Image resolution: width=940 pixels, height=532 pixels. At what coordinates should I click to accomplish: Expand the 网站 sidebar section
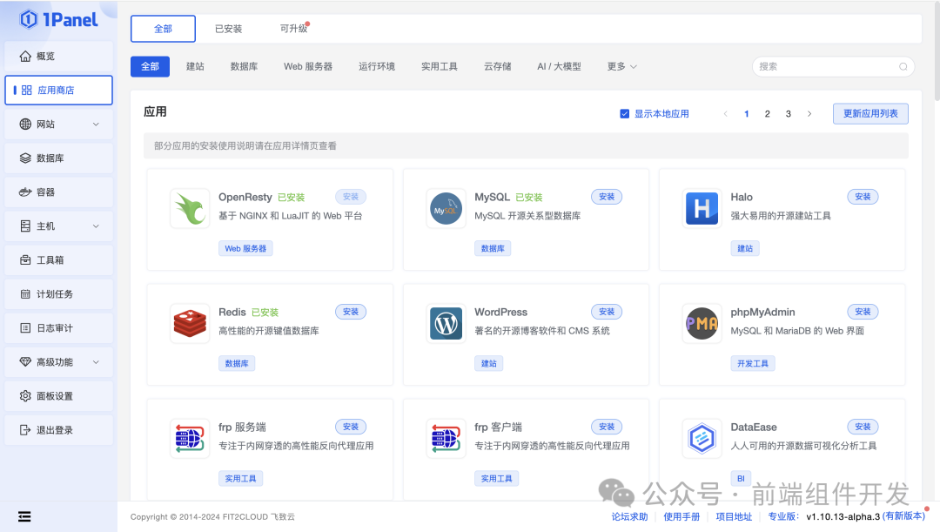point(58,124)
